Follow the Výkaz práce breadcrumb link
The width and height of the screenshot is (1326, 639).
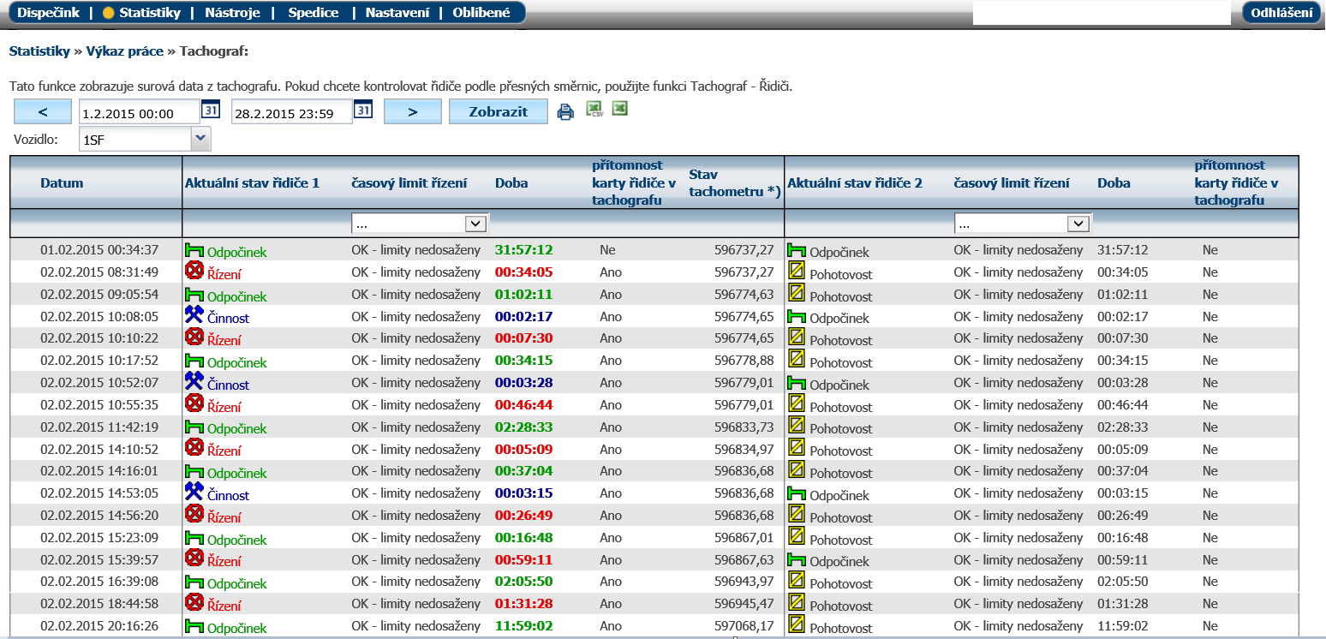125,51
